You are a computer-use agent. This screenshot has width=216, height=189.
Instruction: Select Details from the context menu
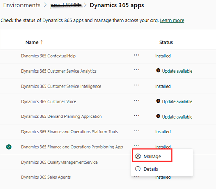point(150,169)
